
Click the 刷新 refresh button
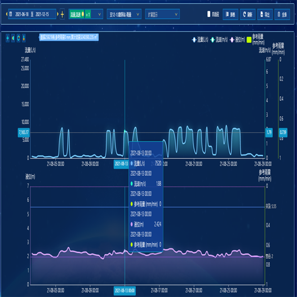click(247, 14)
